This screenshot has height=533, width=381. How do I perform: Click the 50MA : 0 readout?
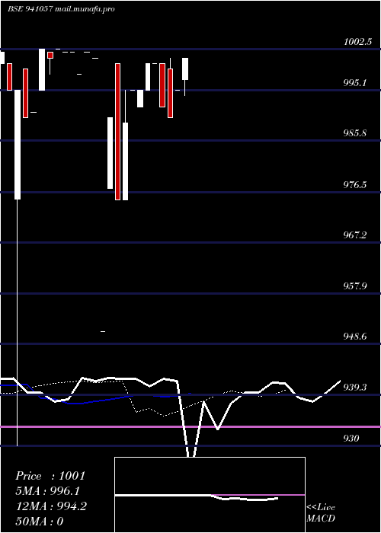pos(40,522)
